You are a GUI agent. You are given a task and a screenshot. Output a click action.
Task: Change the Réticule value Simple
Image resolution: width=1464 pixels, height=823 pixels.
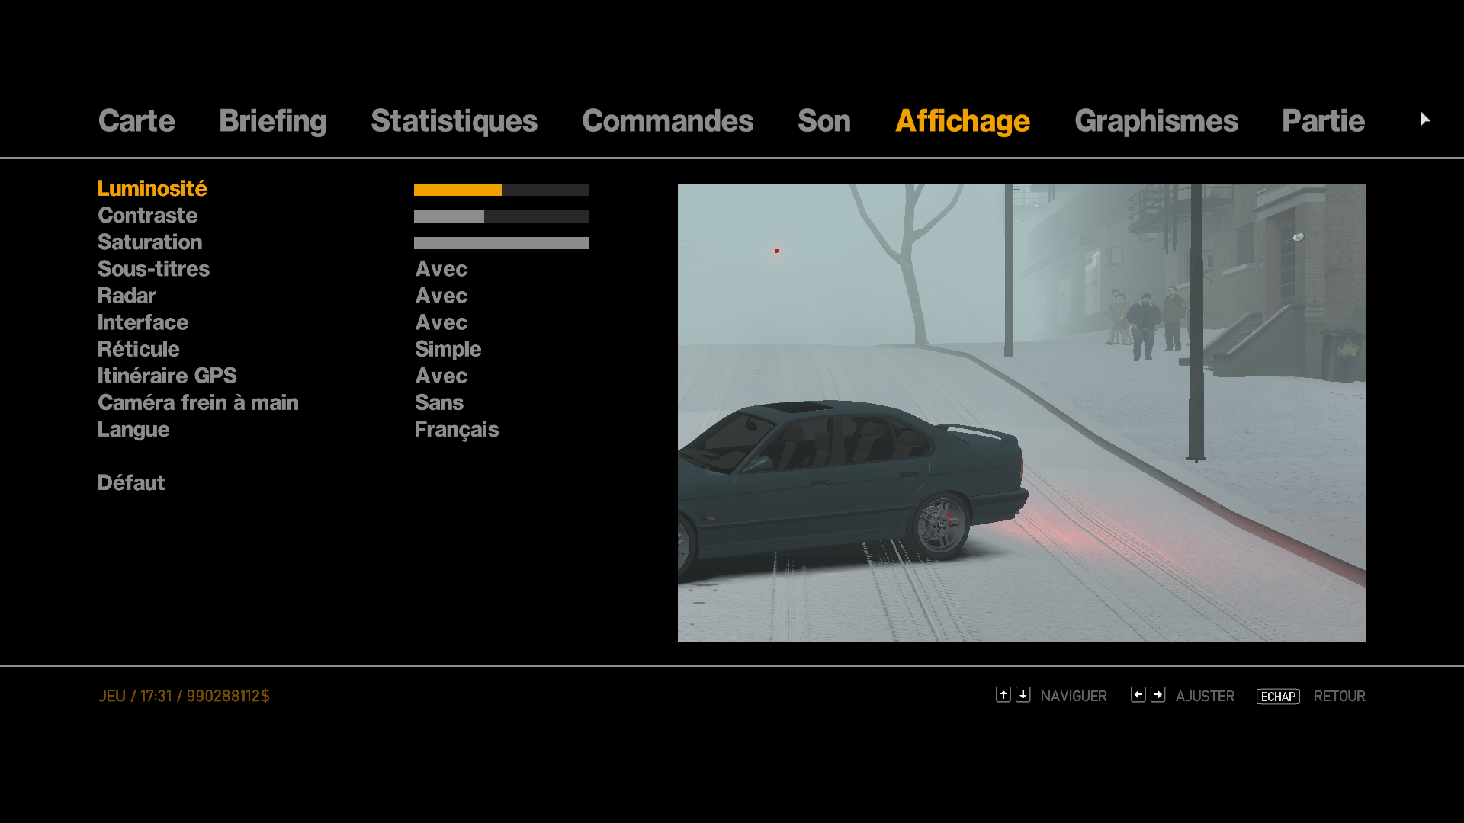448,350
